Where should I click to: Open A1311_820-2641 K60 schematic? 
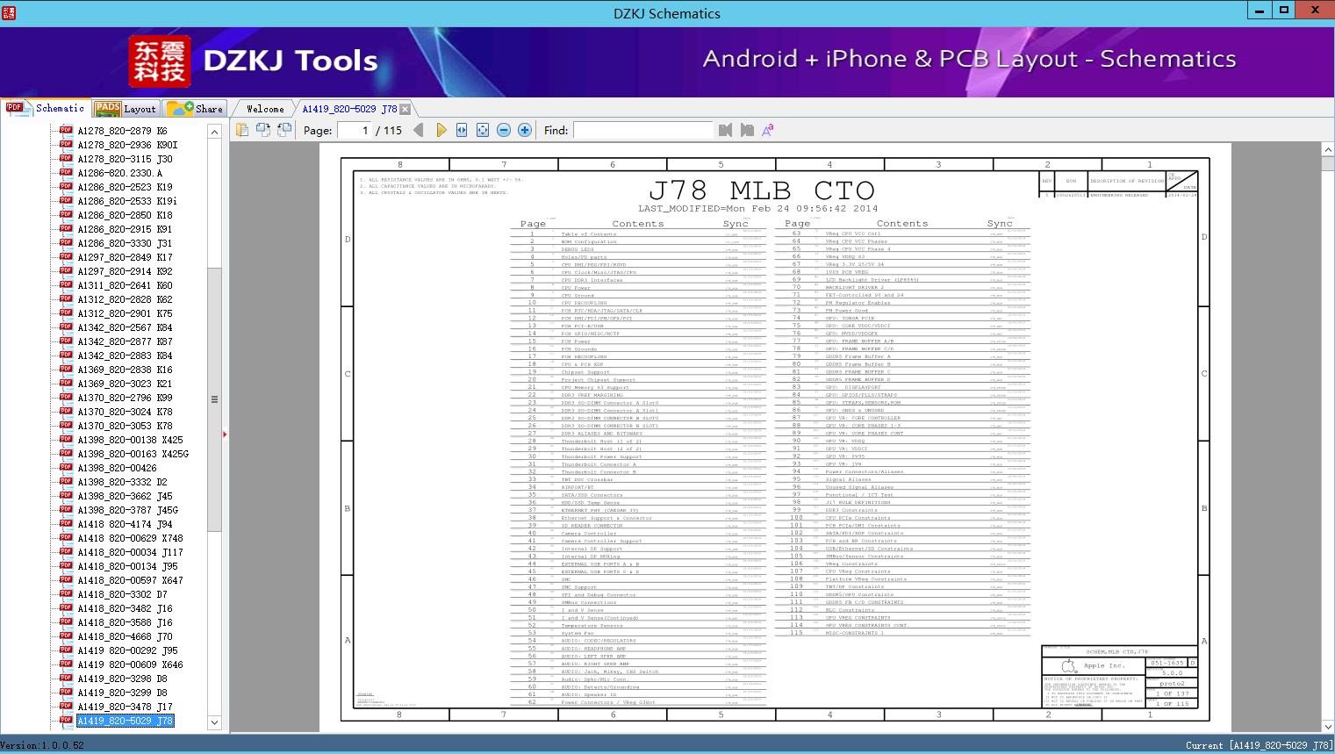[x=125, y=285]
